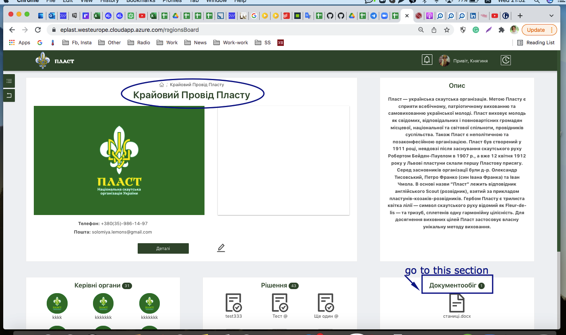Switch to the Zoom browser tab
Viewport: 566px width, 335px height.
pos(384,16)
